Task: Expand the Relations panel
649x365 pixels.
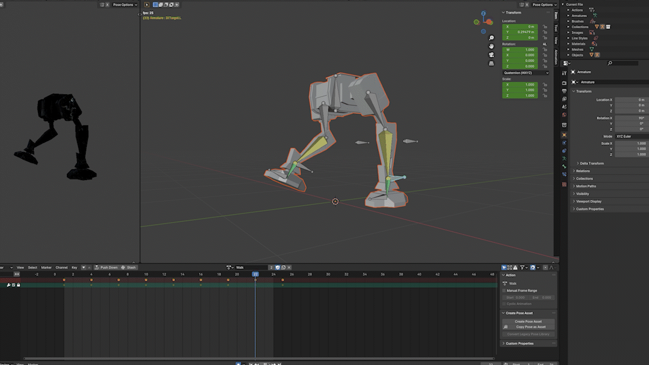Action: click(x=583, y=171)
